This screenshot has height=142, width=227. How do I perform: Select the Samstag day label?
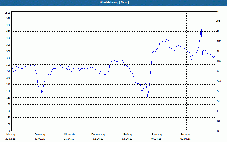click(157, 135)
